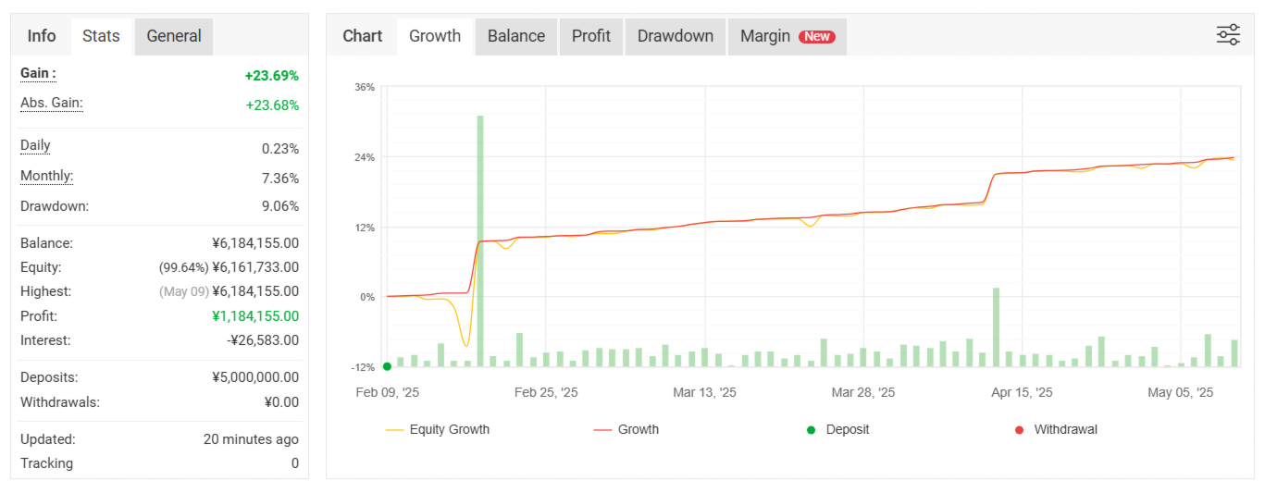Viewport: 1265px width, 493px height.
Task: Select the Stats tab
Action: pos(101,36)
